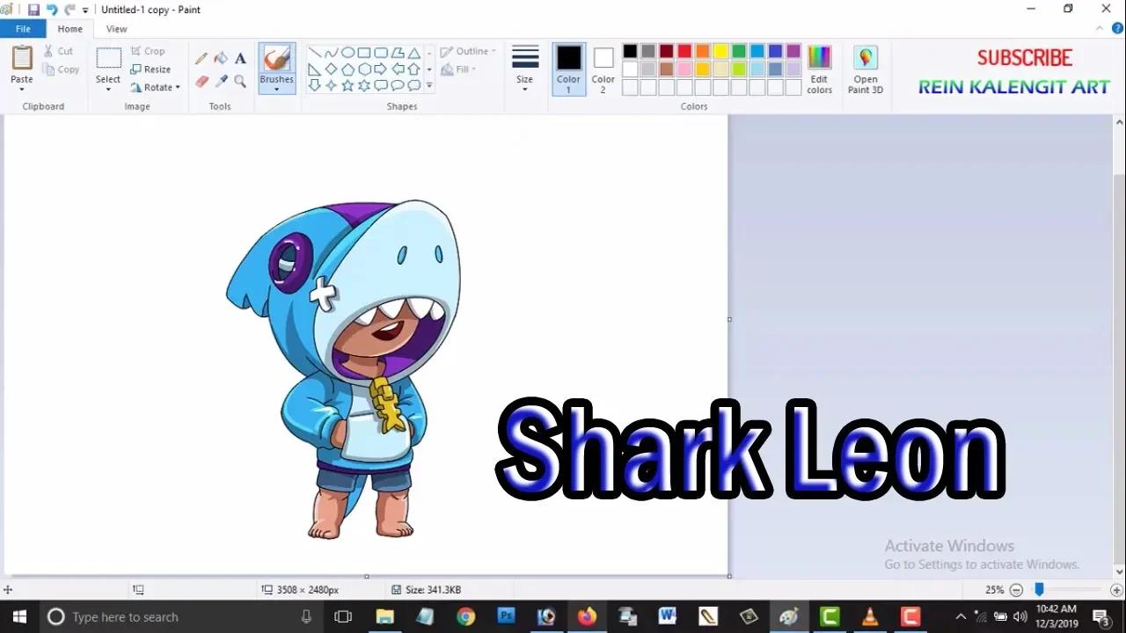Viewport: 1126px width, 633px height.
Task: Pick the orange color swatch
Action: click(x=702, y=51)
